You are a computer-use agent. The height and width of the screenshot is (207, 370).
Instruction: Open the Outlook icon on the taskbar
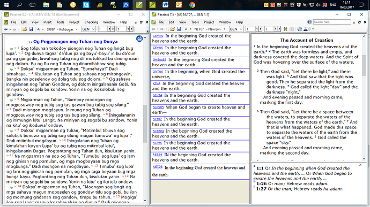(179, 5)
